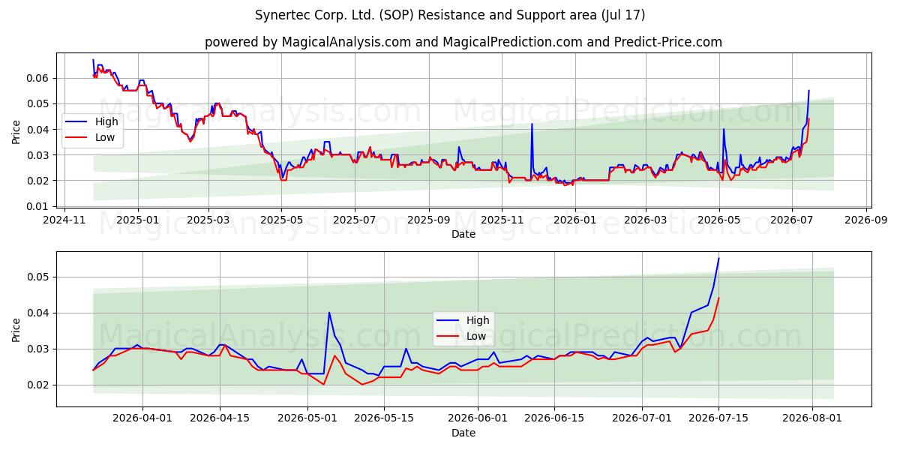Click the '2026-07-15' tick label on the bottom chart
The image size is (900, 450).
[x=718, y=418]
